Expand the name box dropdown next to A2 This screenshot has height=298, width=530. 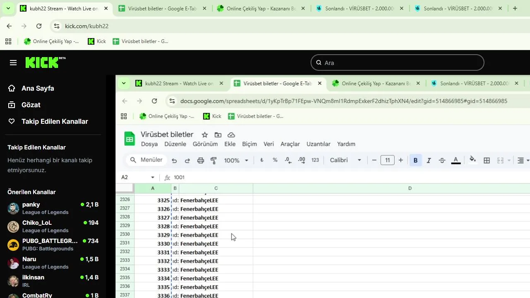(x=153, y=177)
